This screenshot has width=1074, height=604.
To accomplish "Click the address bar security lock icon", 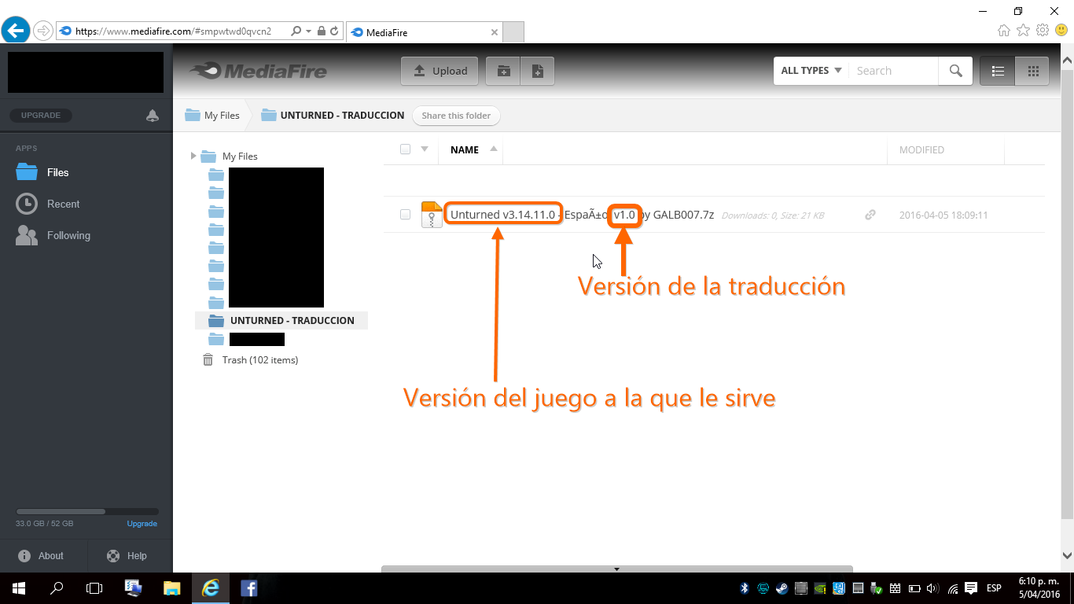I will click(x=321, y=31).
